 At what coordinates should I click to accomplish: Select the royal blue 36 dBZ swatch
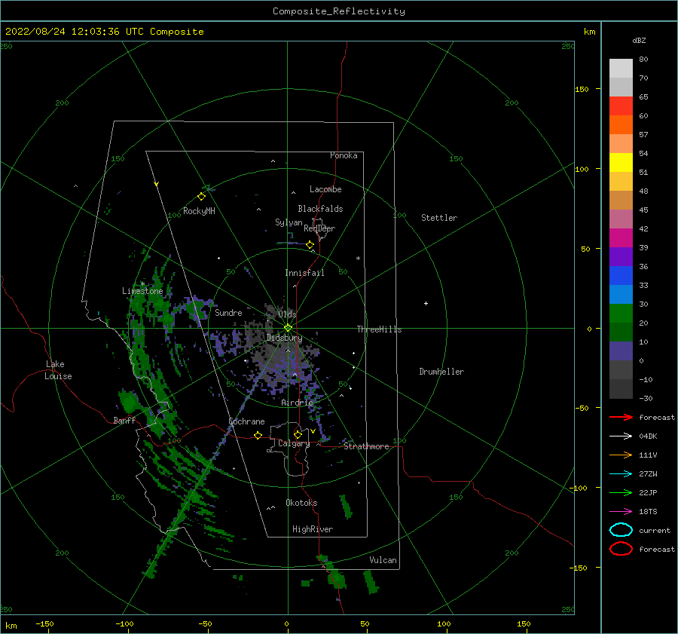(x=621, y=275)
